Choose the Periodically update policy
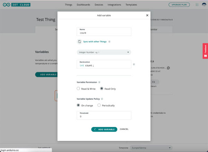 [99, 105]
